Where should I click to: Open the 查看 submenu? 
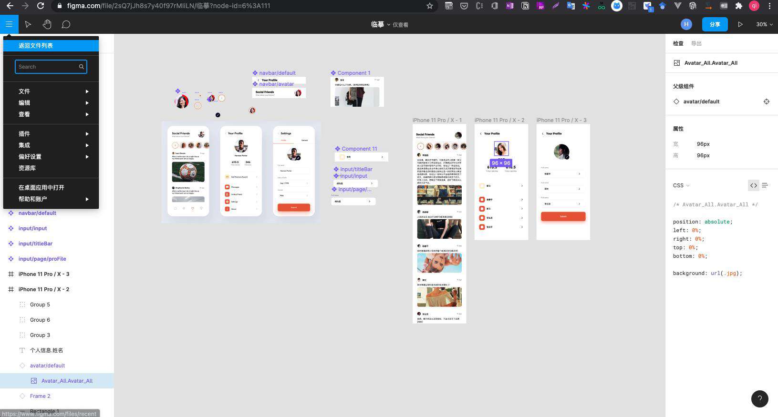[51, 114]
